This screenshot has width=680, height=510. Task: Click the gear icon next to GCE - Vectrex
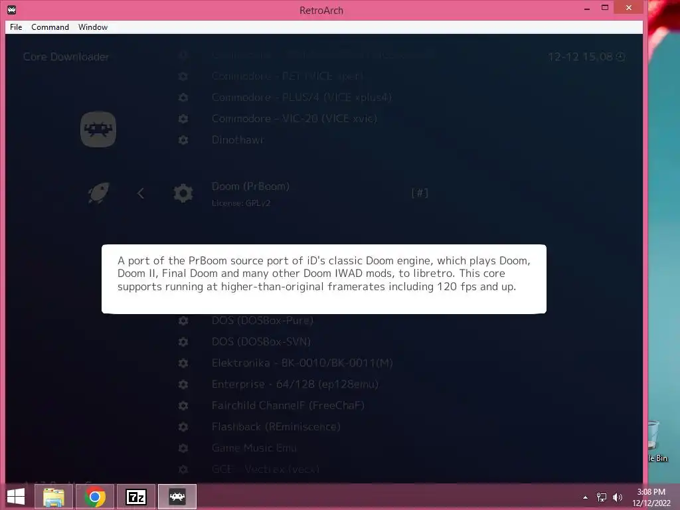(x=183, y=469)
